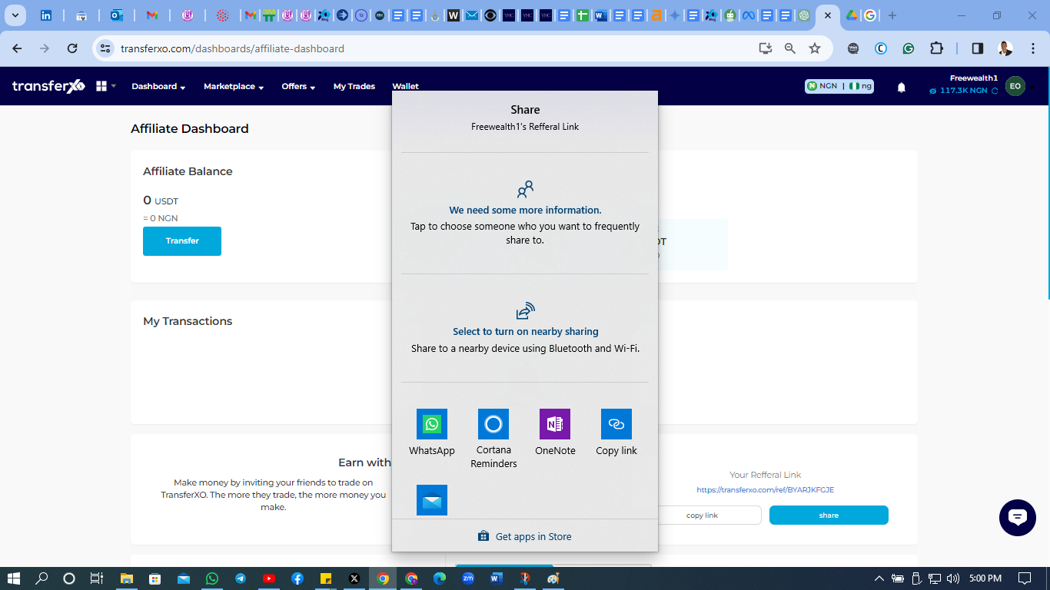Image resolution: width=1050 pixels, height=590 pixels.
Task: Reload the page in Chrome
Action: [x=72, y=48]
